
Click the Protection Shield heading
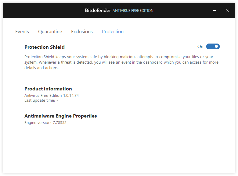45,47
